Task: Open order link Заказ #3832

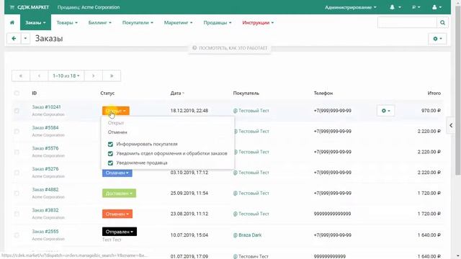Action: click(x=45, y=210)
